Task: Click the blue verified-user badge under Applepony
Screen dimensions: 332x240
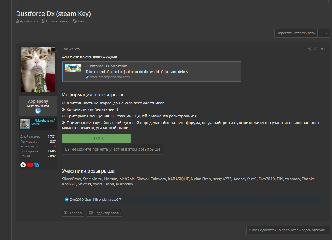Action: 38,111
